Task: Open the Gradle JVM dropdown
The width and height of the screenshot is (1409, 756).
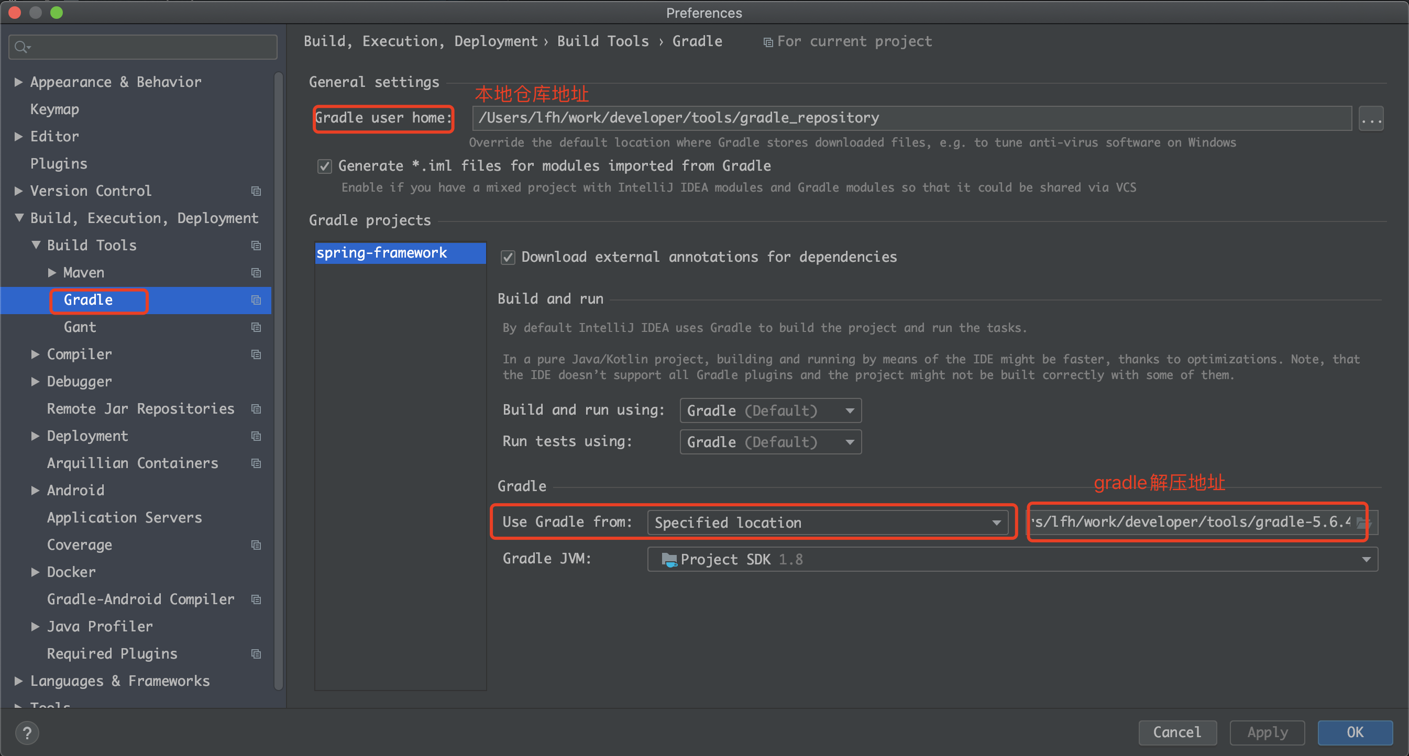Action: [1012, 559]
